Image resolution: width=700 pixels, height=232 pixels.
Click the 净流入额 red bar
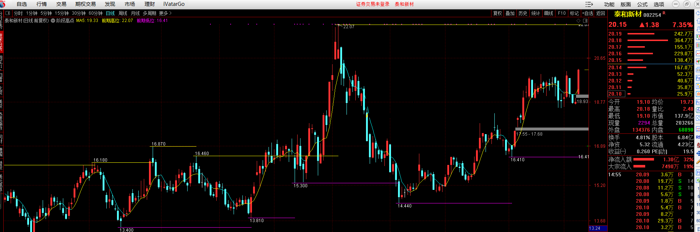click(644, 159)
